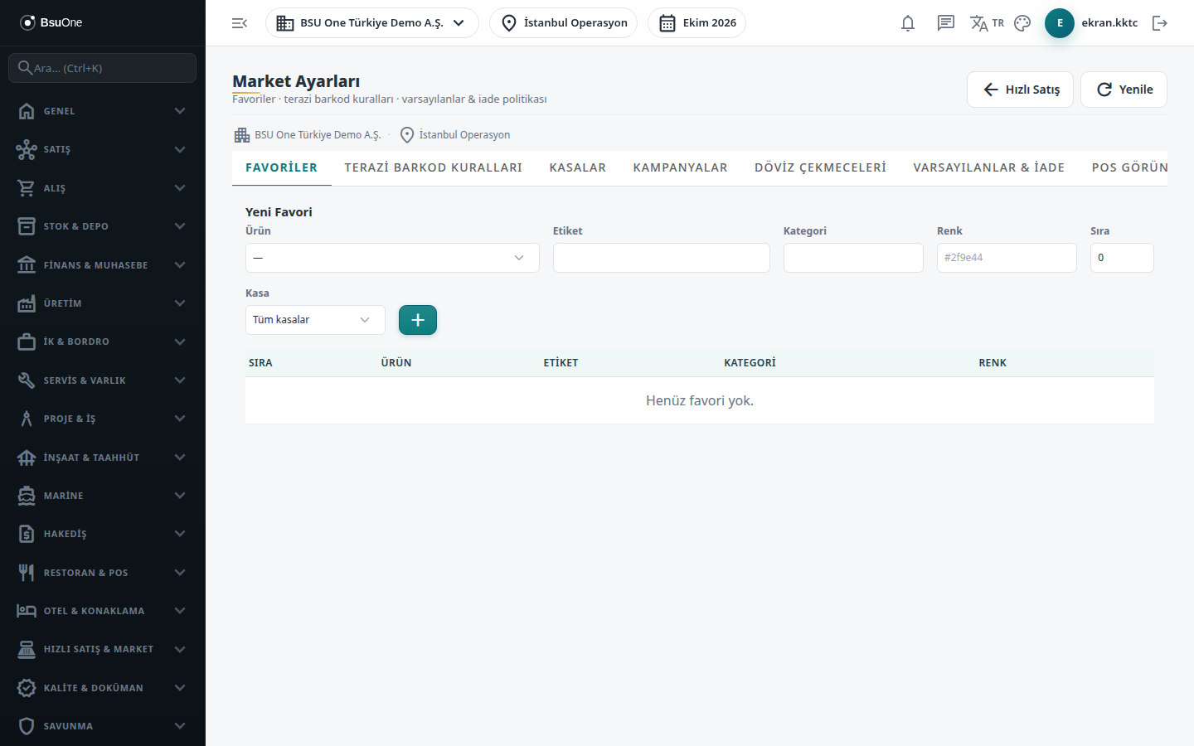Open notifications bell icon
The image size is (1194, 746).
(908, 23)
